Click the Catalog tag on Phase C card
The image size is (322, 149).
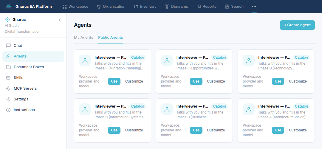click(x=137, y=106)
